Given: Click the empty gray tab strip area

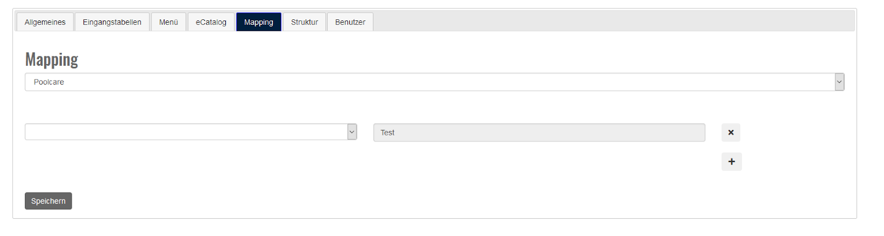Looking at the screenshot, I should pos(608,22).
